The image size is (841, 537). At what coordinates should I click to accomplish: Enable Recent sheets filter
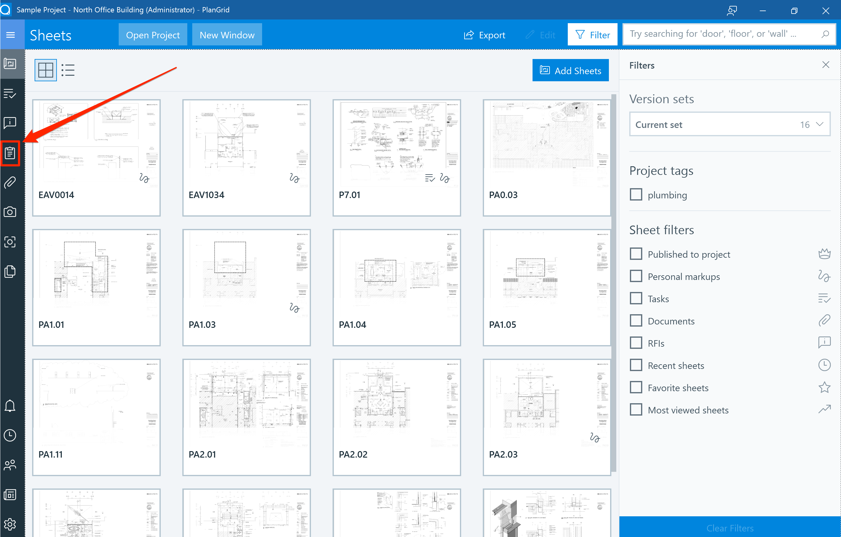pyautogui.click(x=636, y=365)
